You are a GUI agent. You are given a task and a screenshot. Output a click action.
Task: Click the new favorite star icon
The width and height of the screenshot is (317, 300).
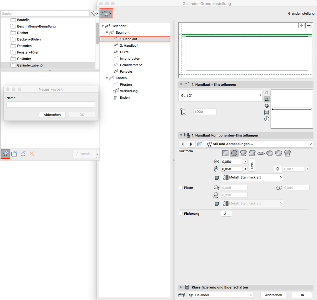[x=5, y=154]
